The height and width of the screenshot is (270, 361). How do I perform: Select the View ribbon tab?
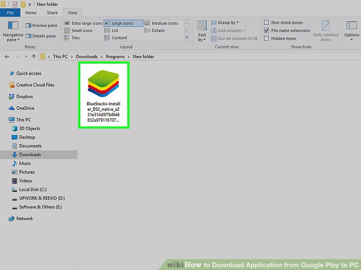(x=72, y=13)
